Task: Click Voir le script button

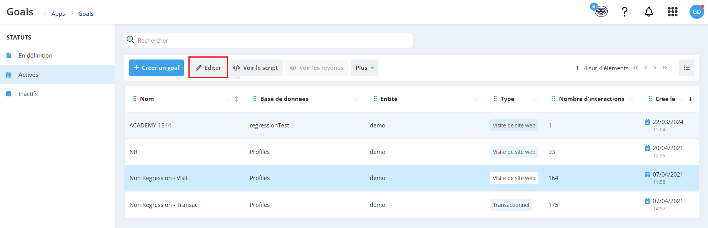Action: click(x=255, y=68)
